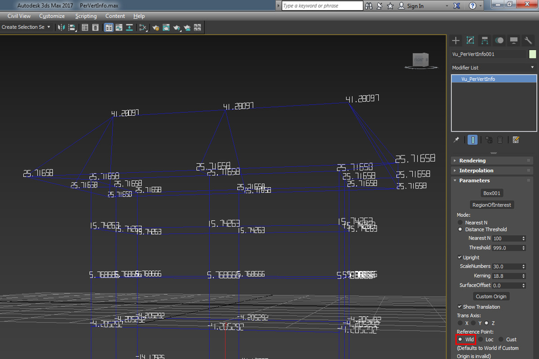Open the Customize menu

[52, 16]
